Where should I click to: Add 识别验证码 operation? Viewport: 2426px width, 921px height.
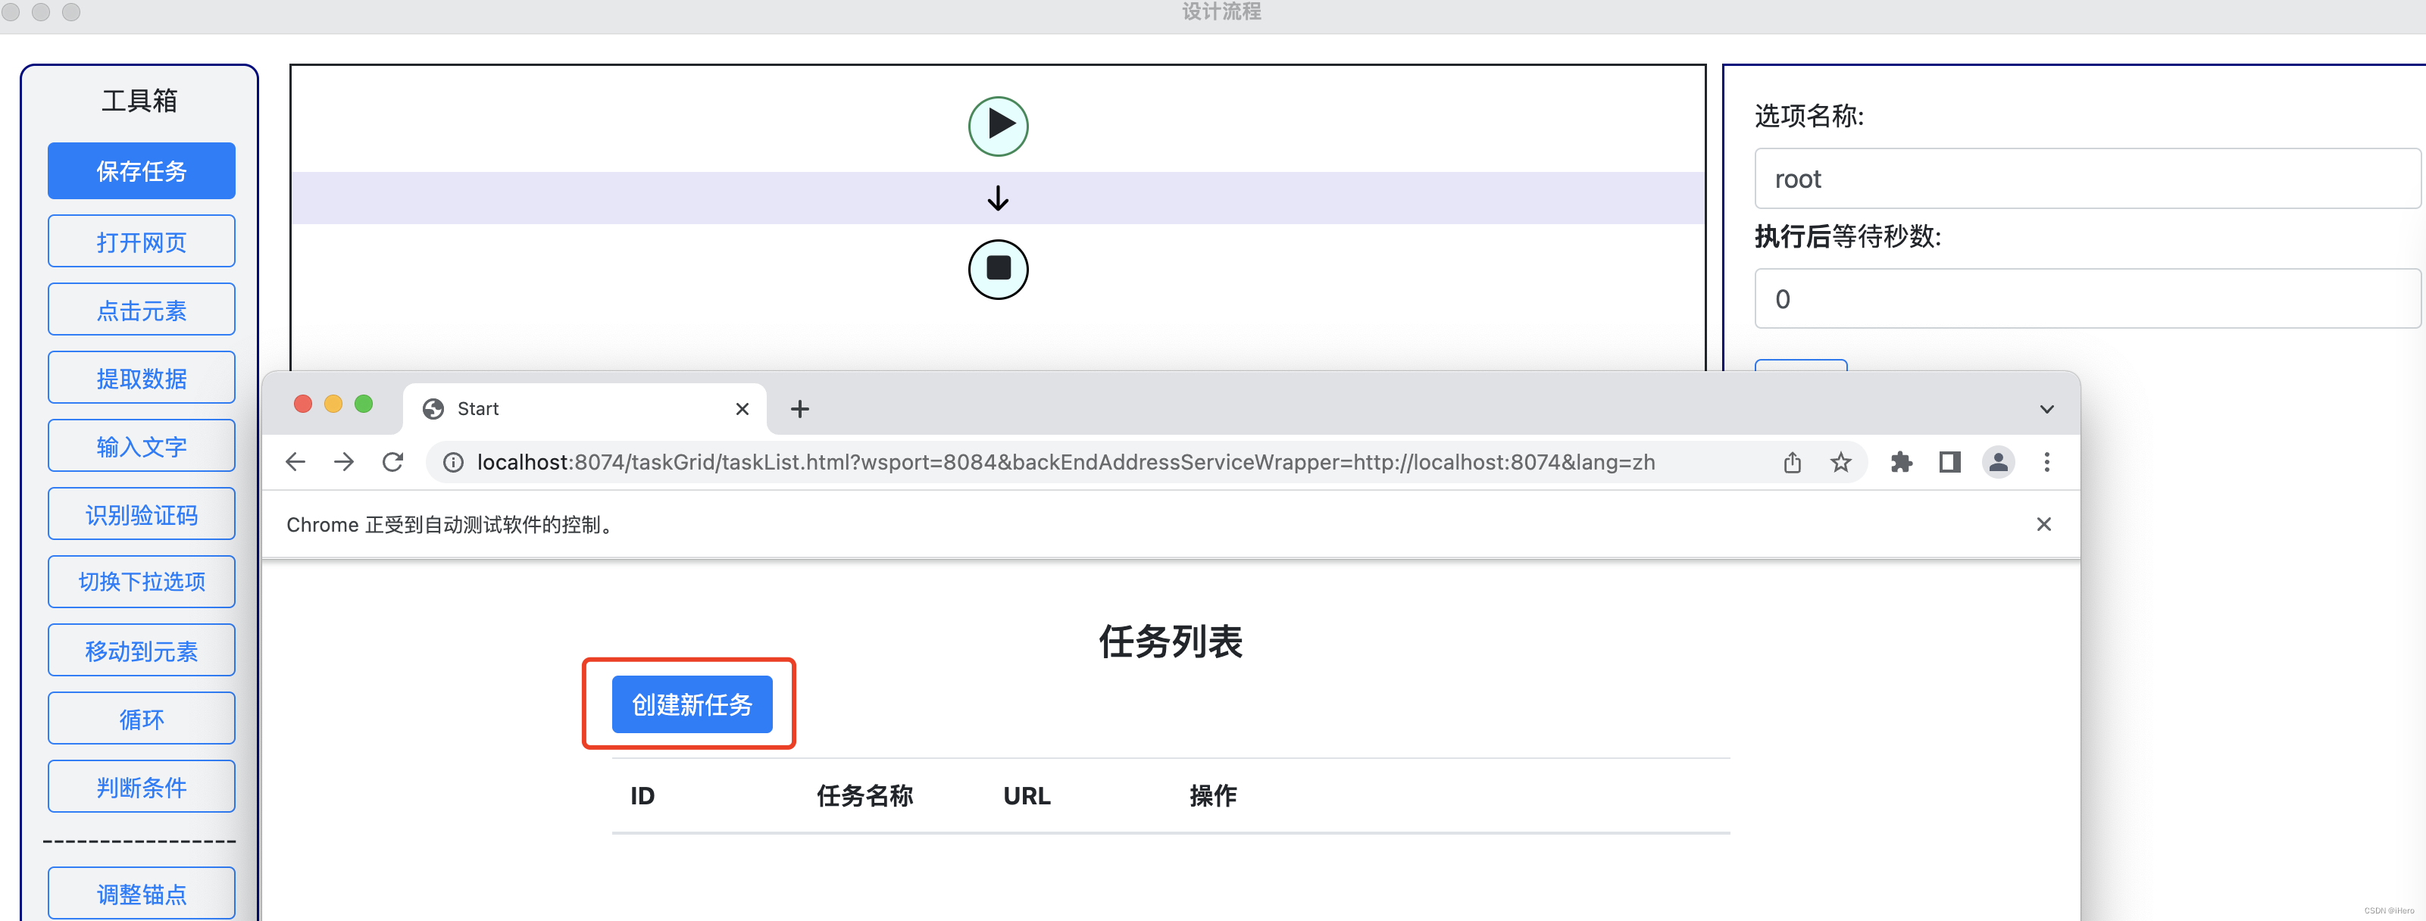click(141, 514)
